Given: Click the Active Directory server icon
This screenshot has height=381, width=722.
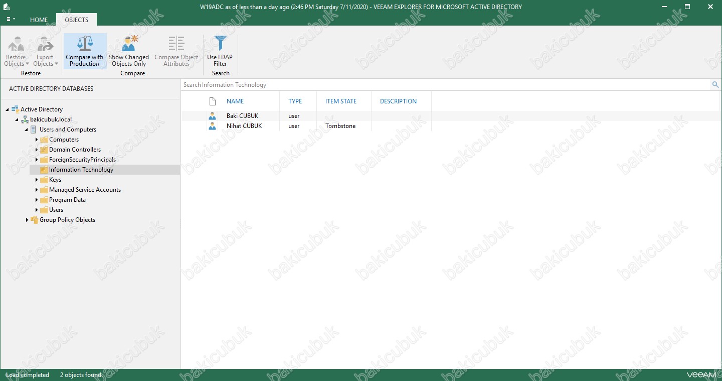Looking at the screenshot, I should click(15, 109).
